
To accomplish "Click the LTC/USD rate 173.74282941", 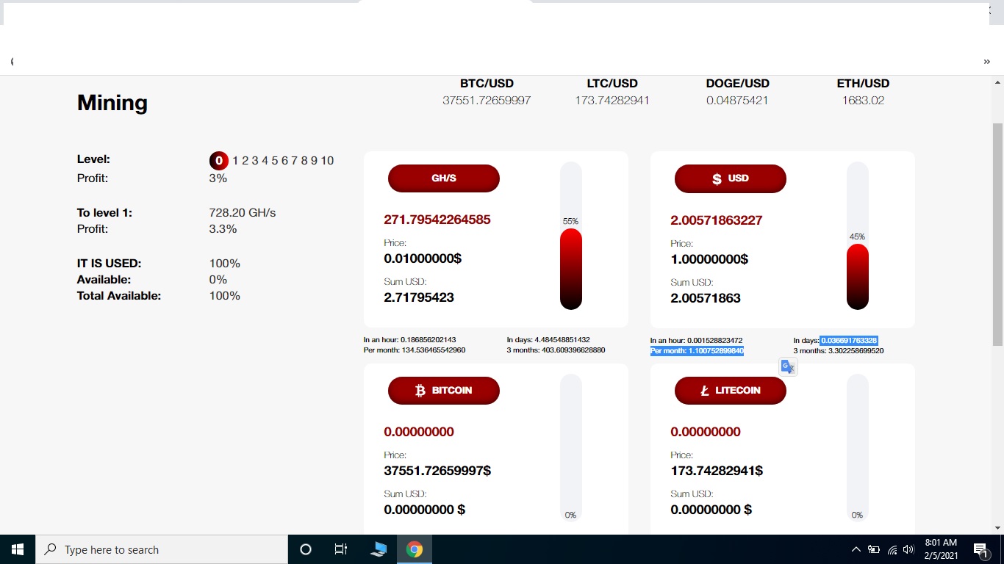I will (612, 101).
